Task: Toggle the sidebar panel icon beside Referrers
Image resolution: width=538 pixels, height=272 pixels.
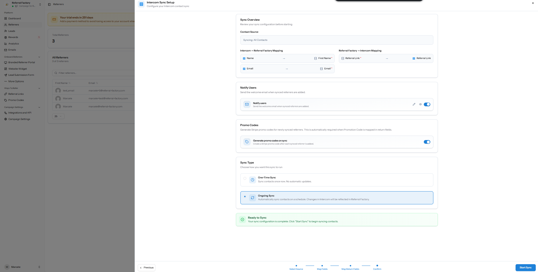Action: click(x=49, y=4)
